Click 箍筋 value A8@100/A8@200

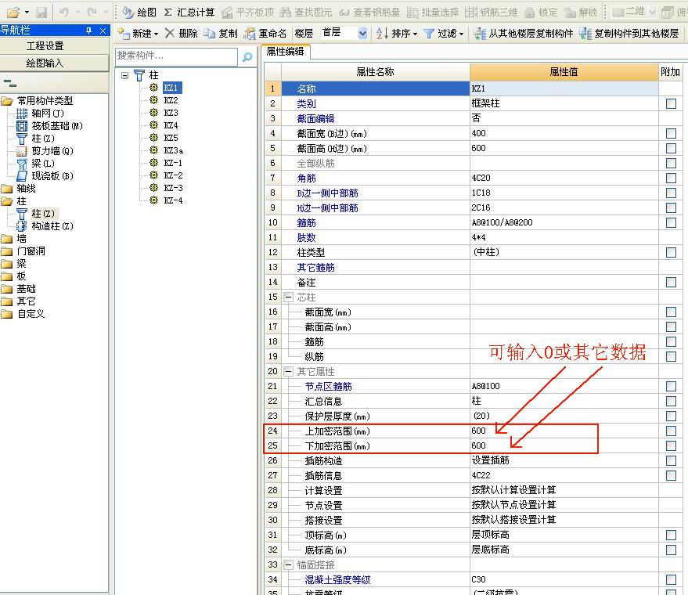564,222
